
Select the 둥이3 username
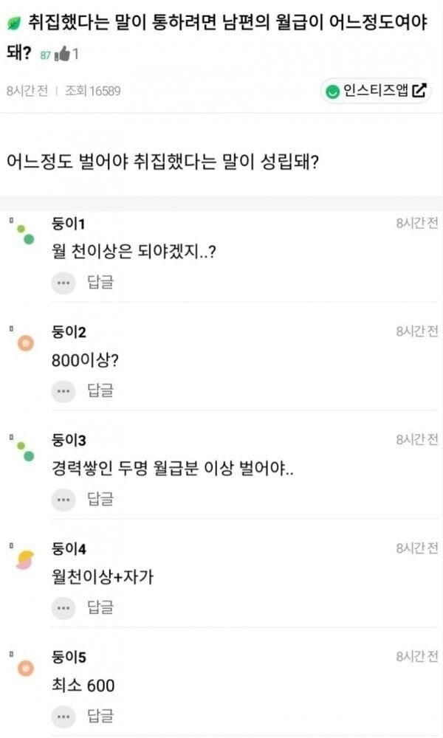pyautogui.click(x=69, y=441)
